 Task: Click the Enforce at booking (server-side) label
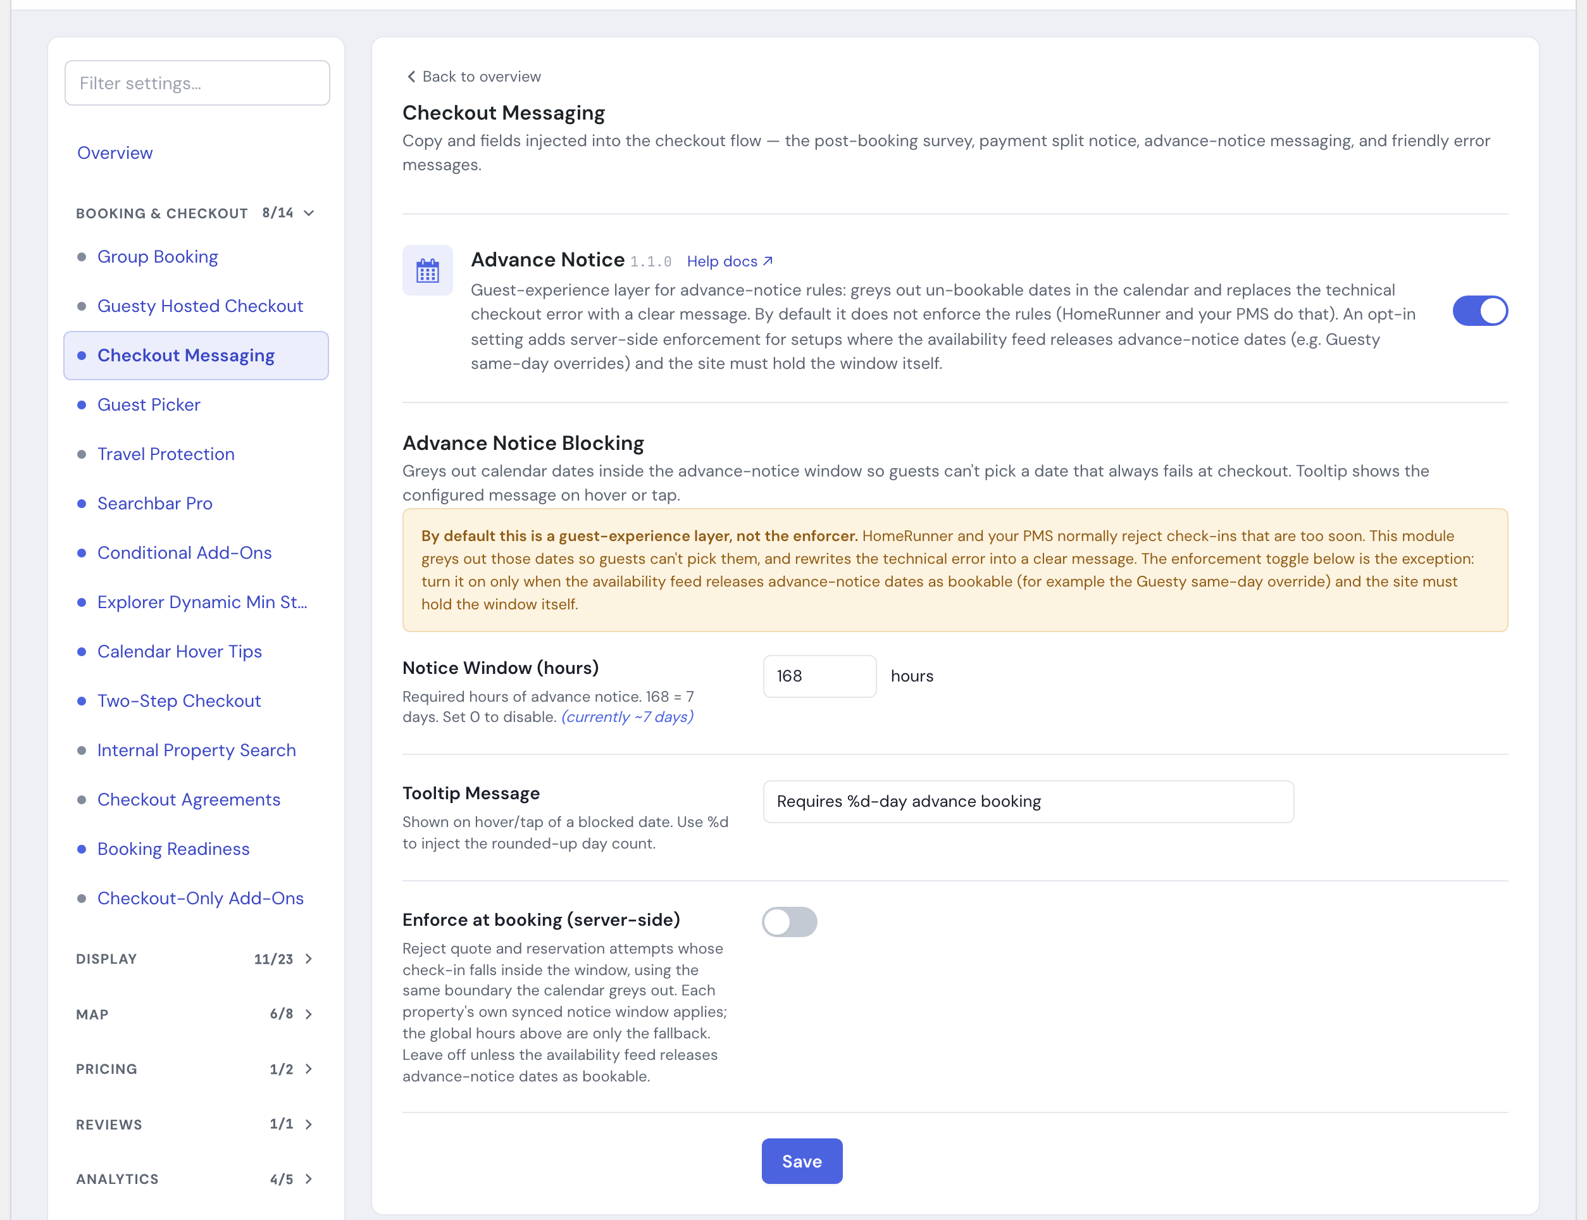click(x=541, y=919)
